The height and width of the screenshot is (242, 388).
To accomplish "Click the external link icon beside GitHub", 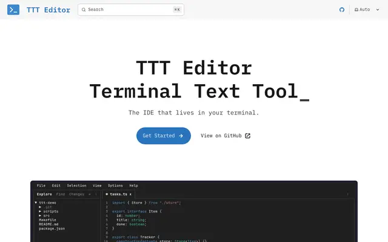I will pyautogui.click(x=248, y=136).
